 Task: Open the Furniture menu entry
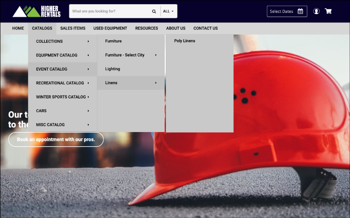pos(114,42)
